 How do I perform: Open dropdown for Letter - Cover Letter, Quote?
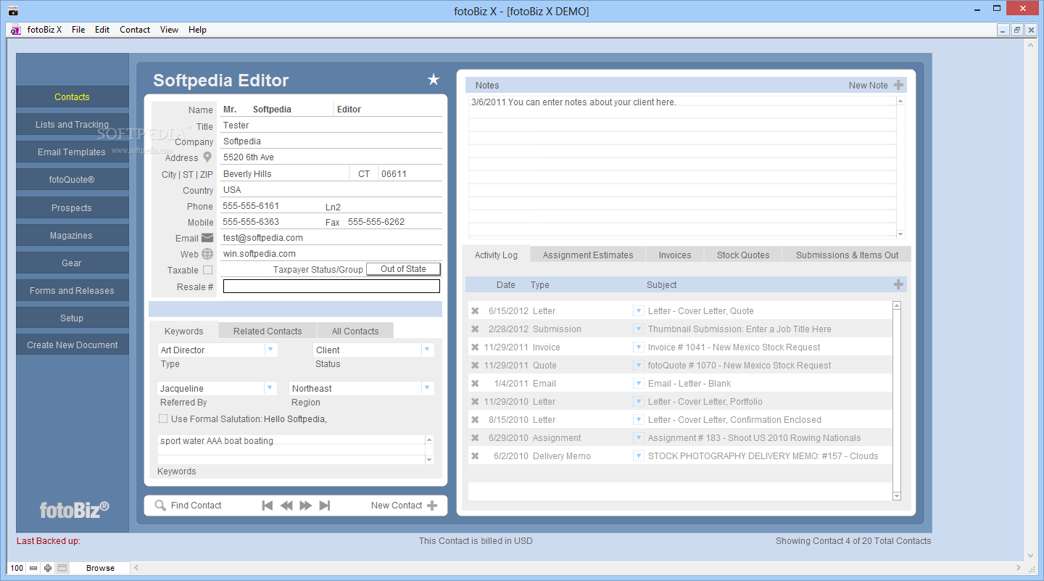coord(639,310)
